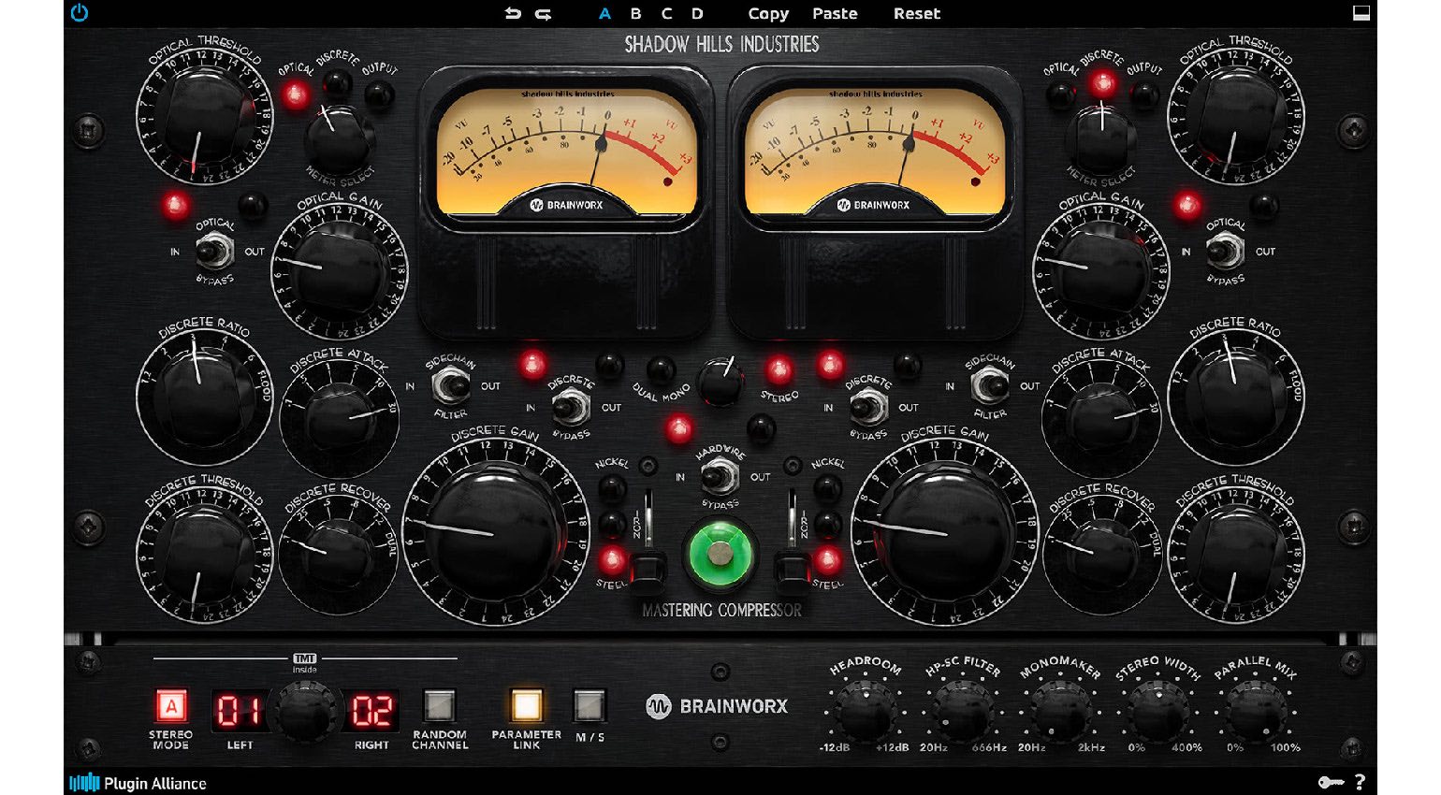Click the Parallel Mix knob
The image size is (1441, 795).
click(x=1255, y=713)
